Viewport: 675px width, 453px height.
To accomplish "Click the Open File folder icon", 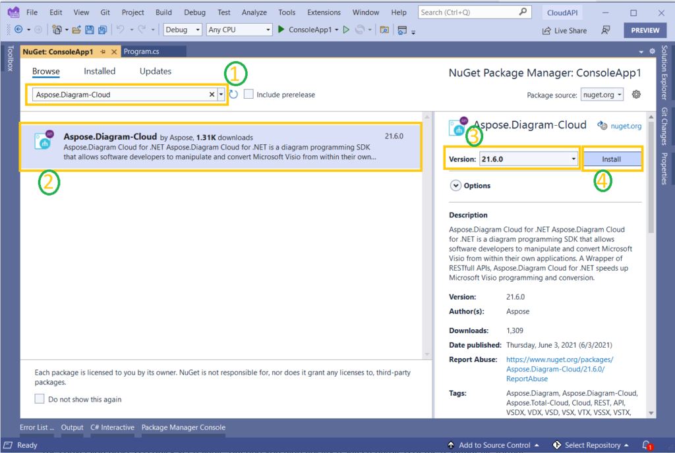I will 76,30.
